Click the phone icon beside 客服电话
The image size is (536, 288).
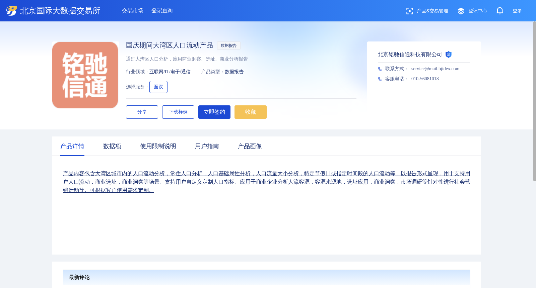coord(380,79)
